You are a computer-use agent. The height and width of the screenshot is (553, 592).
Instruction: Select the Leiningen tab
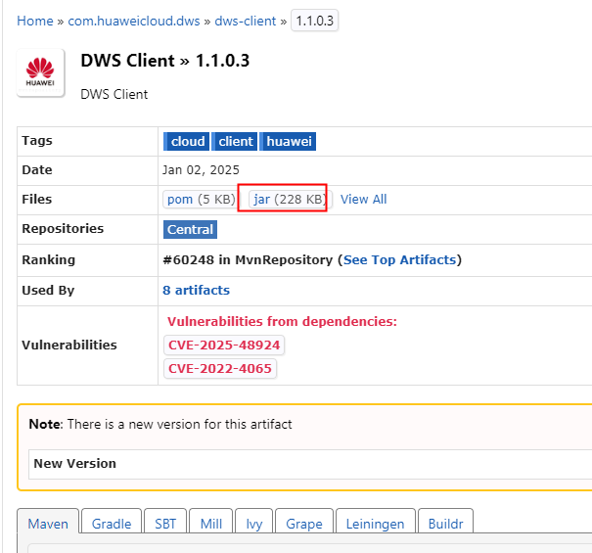tap(375, 524)
